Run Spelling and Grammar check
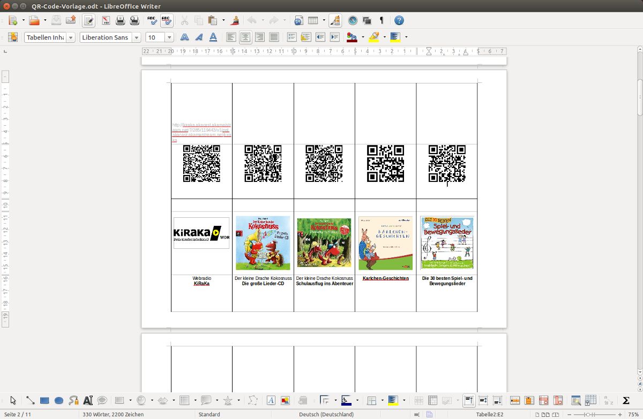The width and height of the screenshot is (643, 419). 152,21
